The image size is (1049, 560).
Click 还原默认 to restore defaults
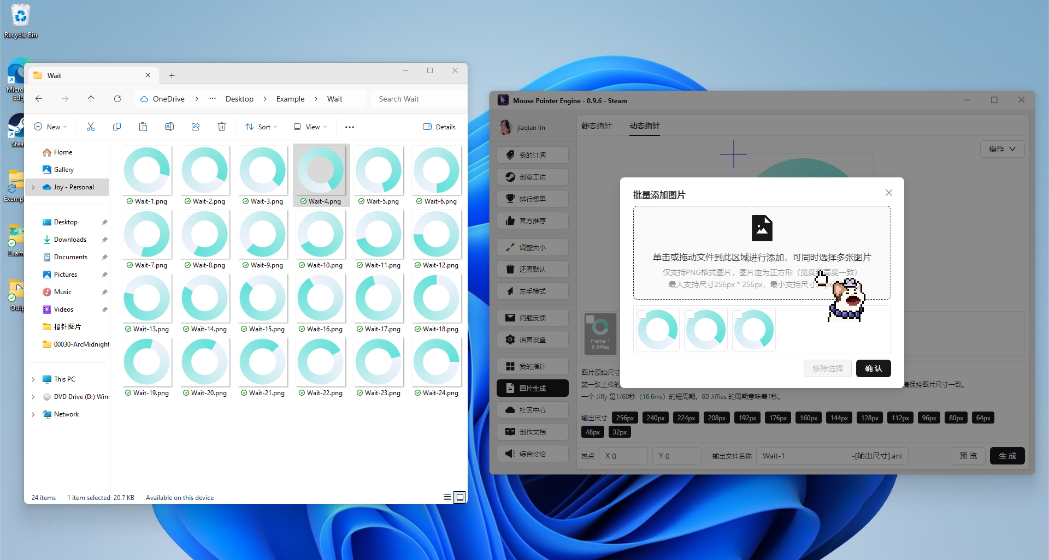[x=533, y=269]
